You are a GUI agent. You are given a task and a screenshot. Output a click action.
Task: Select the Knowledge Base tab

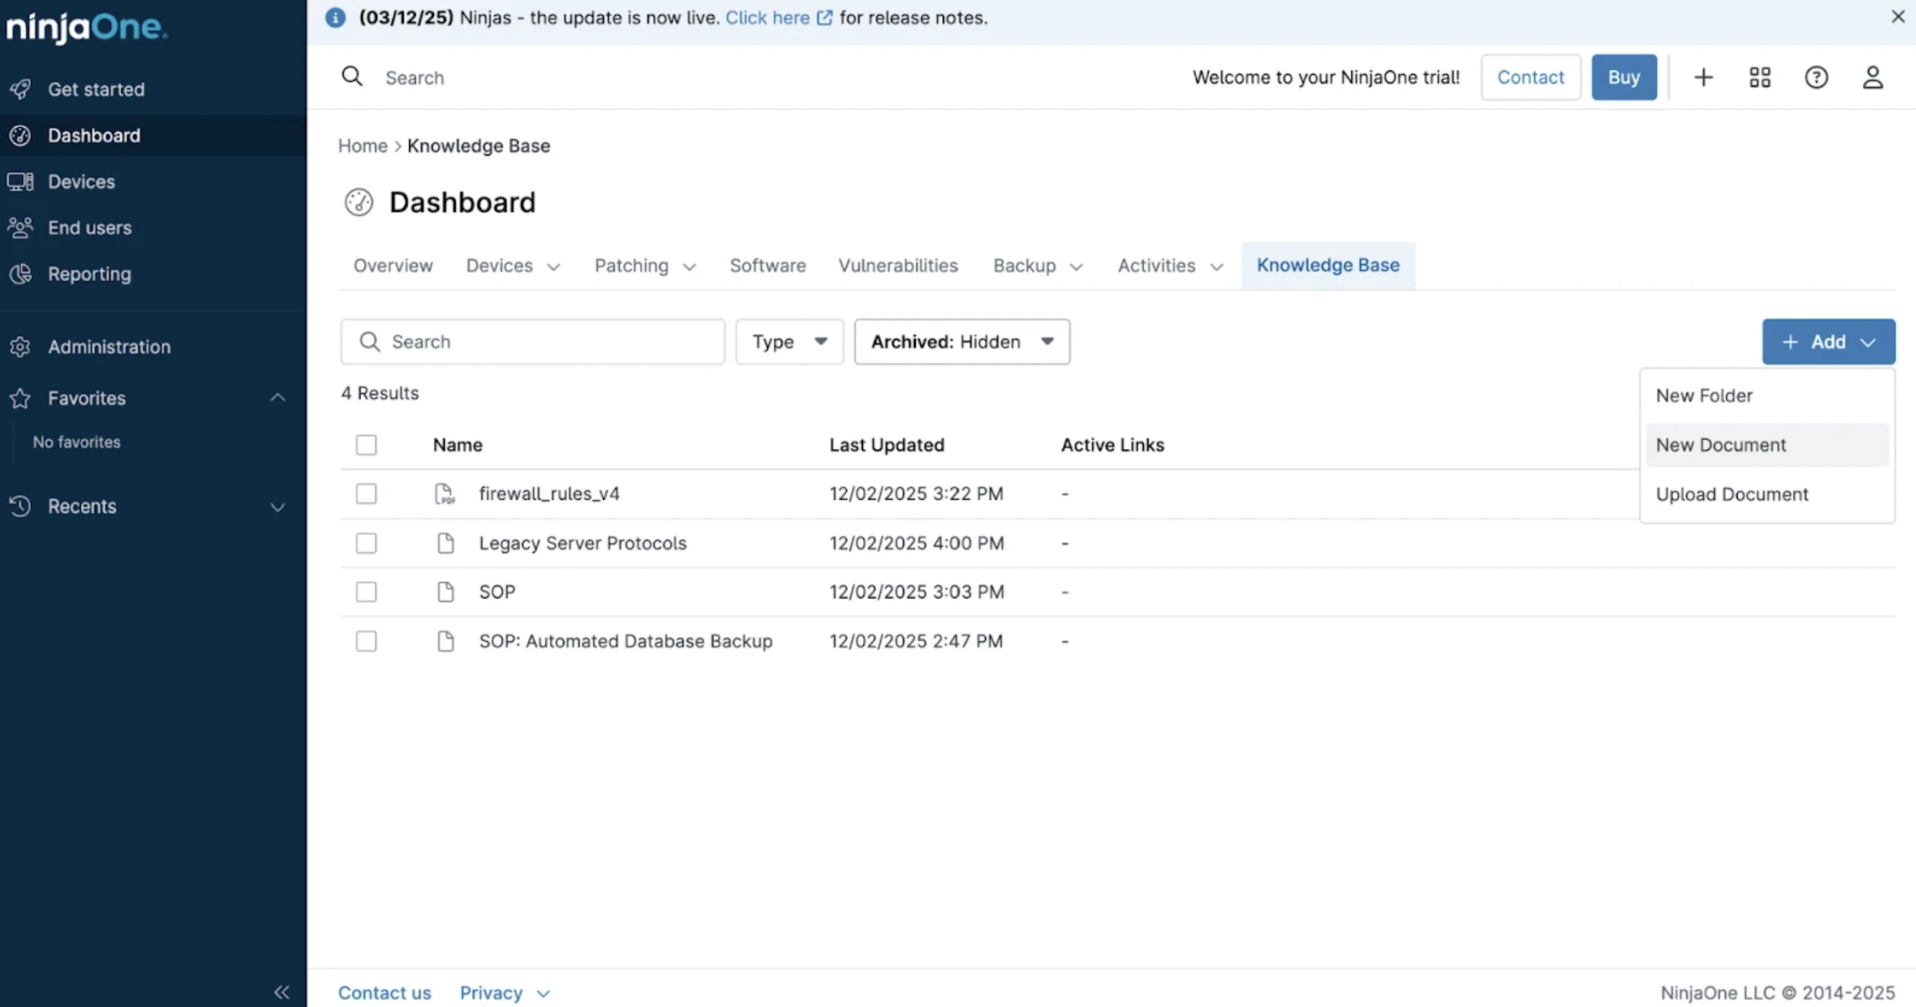pyautogui.click(x=1328, y=266)
